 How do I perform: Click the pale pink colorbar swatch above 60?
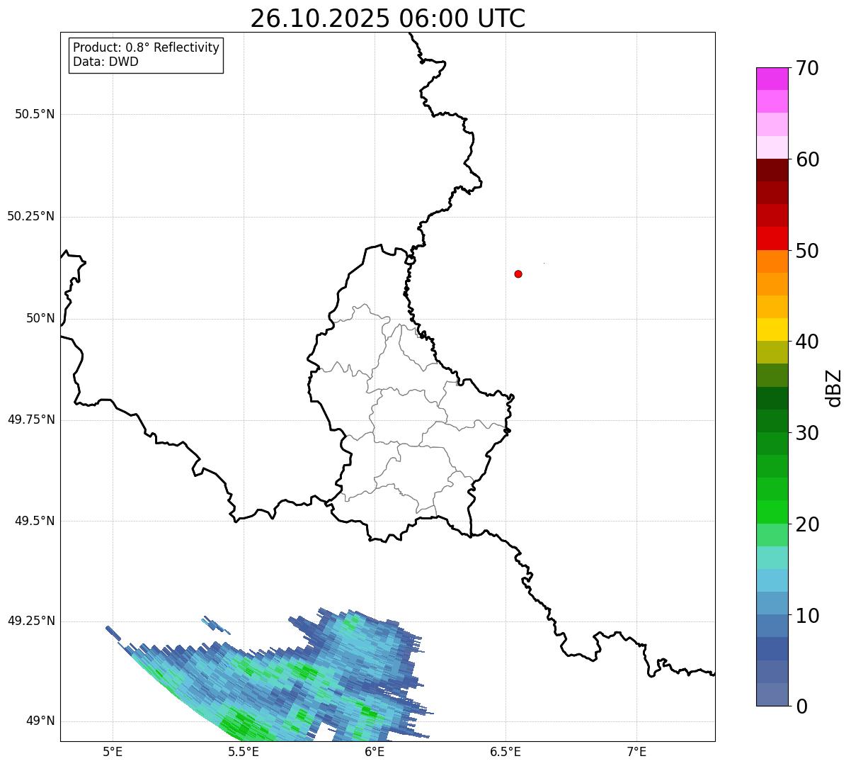tap(772, 147)
